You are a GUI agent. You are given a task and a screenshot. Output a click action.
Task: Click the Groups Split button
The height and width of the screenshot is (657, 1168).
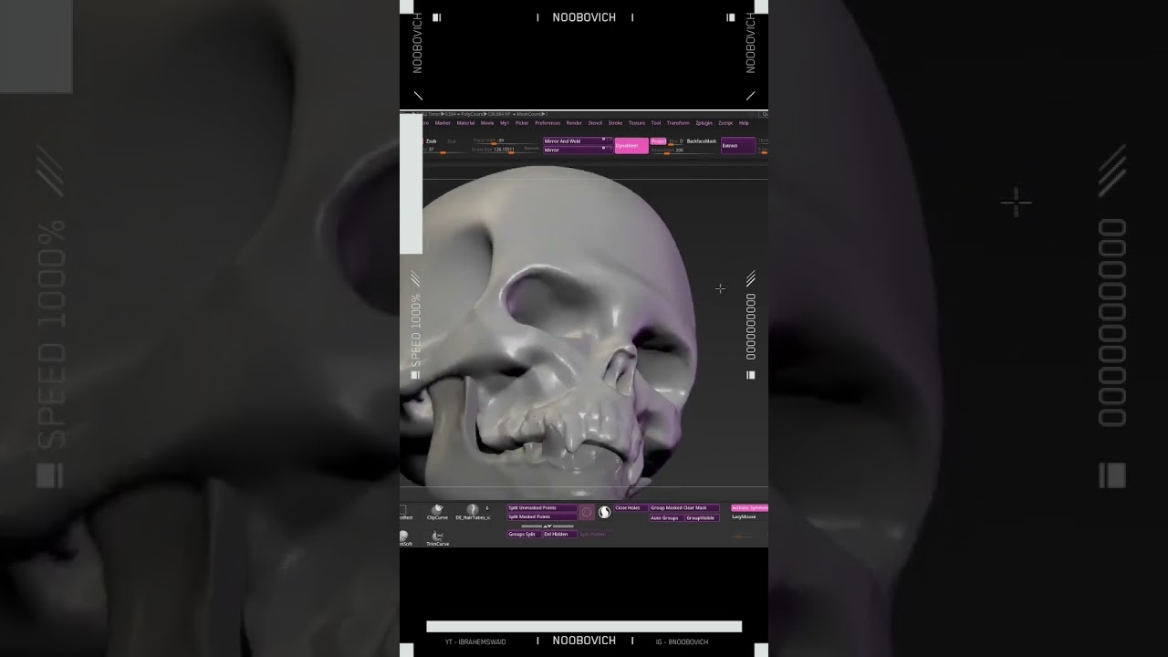click(x=524, y=534)
